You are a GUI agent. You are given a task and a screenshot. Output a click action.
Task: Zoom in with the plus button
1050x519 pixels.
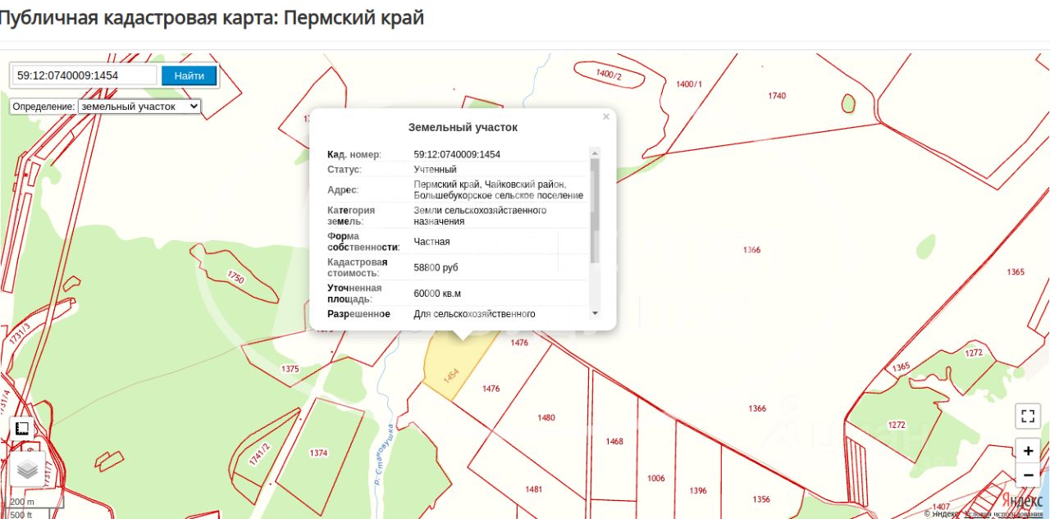[x=1027, y=451]
